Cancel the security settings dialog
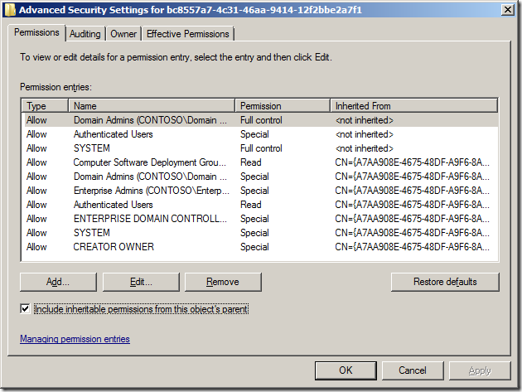The height and width of the screenshot is (392, 522). [413, 370]
